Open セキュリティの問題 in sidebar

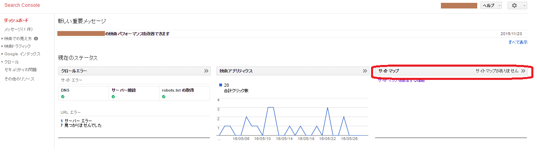point(21,69)
